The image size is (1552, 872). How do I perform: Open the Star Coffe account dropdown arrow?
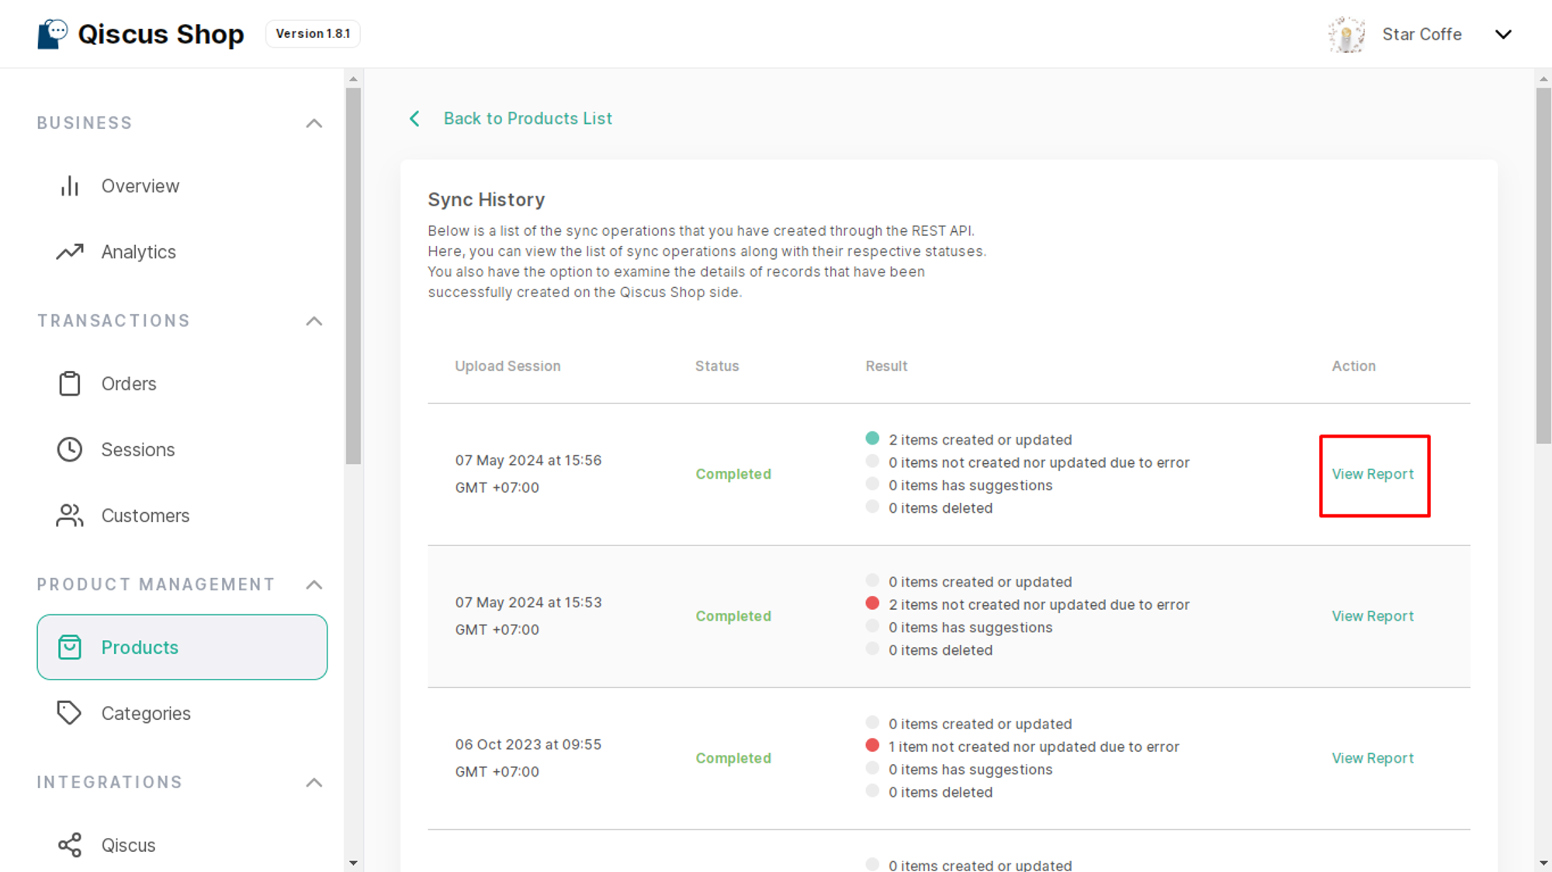click(1503, 34)
